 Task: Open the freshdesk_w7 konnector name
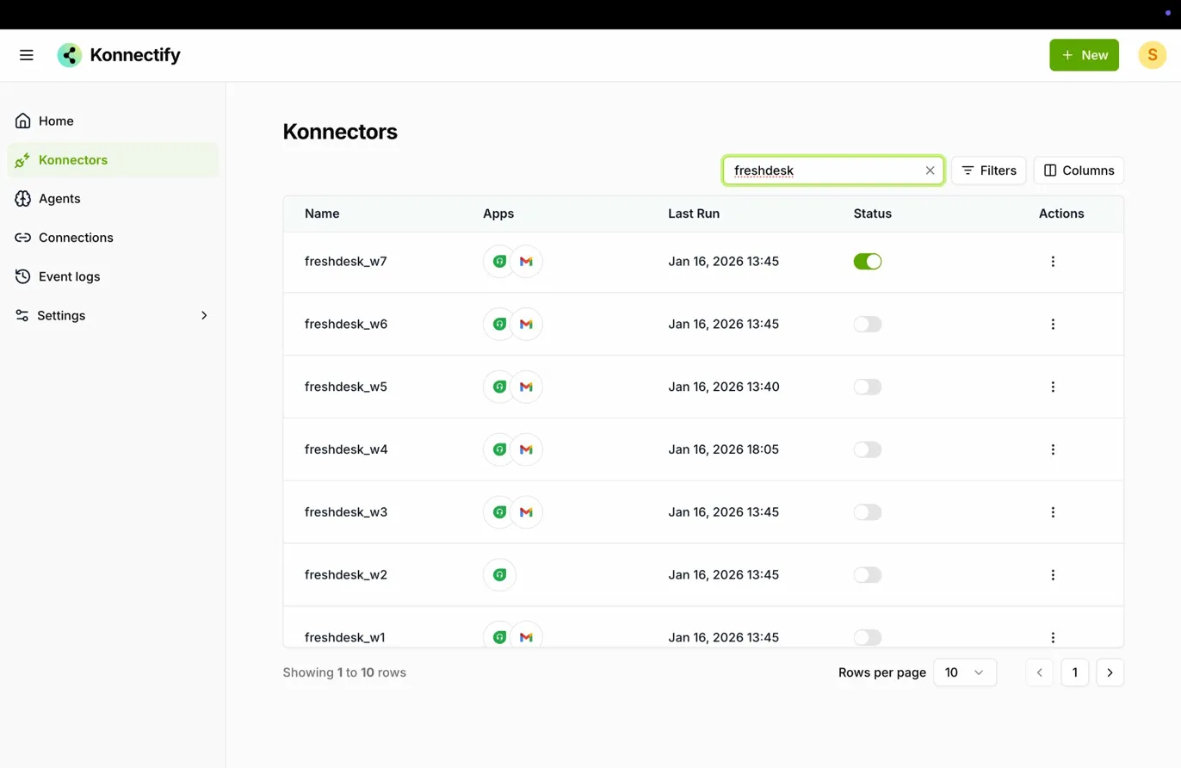tap(346, 262)
